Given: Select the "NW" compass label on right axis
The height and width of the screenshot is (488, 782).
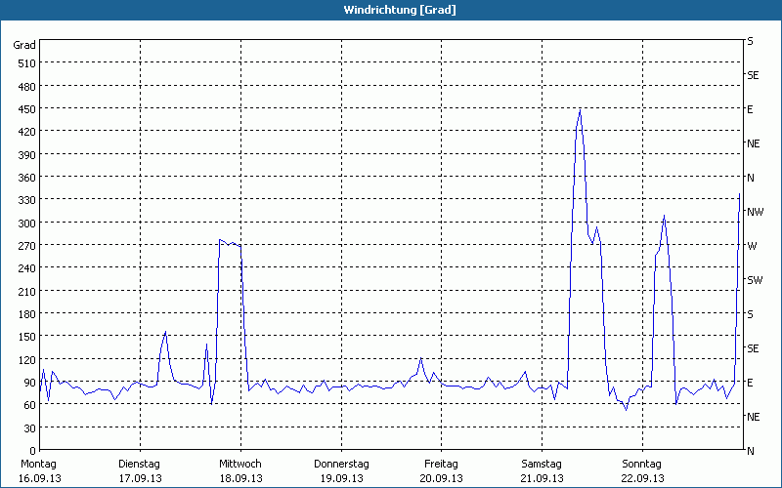Looking at the screenshot, I should tap(754, 212).
